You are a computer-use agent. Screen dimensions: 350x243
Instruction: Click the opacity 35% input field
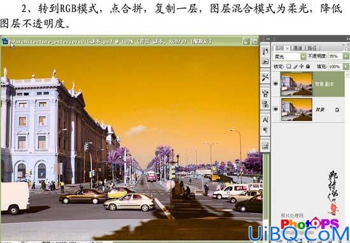[x=335, y=56]
